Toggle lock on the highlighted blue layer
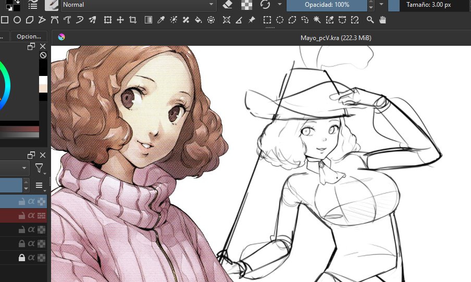471x282 pixels. click(x=22, y=201)
